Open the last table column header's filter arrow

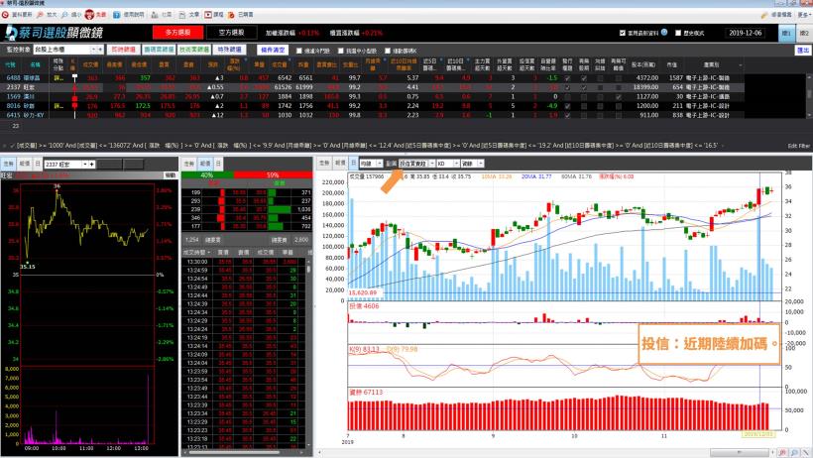pyautogui.click(x=741, y=64)
